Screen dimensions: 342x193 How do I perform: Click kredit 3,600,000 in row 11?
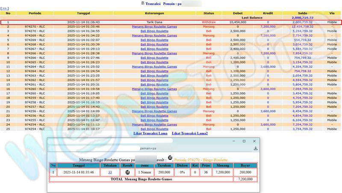268,66
